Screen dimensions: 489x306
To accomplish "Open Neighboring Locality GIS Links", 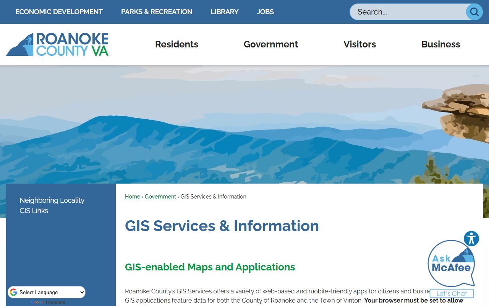I will coord(52,205).
